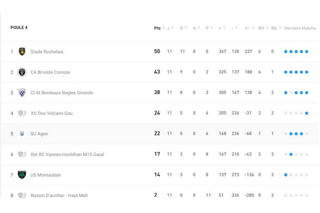Screen dimensions: 320x213
Task: Click Rst RC Vannes-morbihan placeholder shield
Action: point(22,154)
